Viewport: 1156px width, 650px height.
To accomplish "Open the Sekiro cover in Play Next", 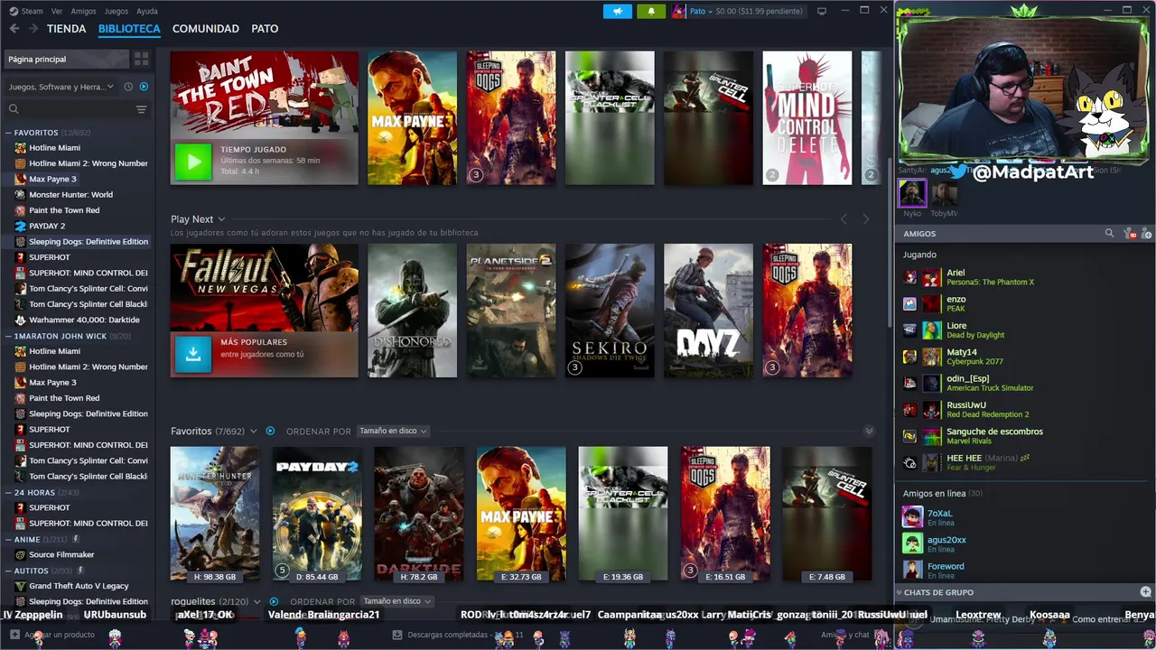I will tap(610, 311).
